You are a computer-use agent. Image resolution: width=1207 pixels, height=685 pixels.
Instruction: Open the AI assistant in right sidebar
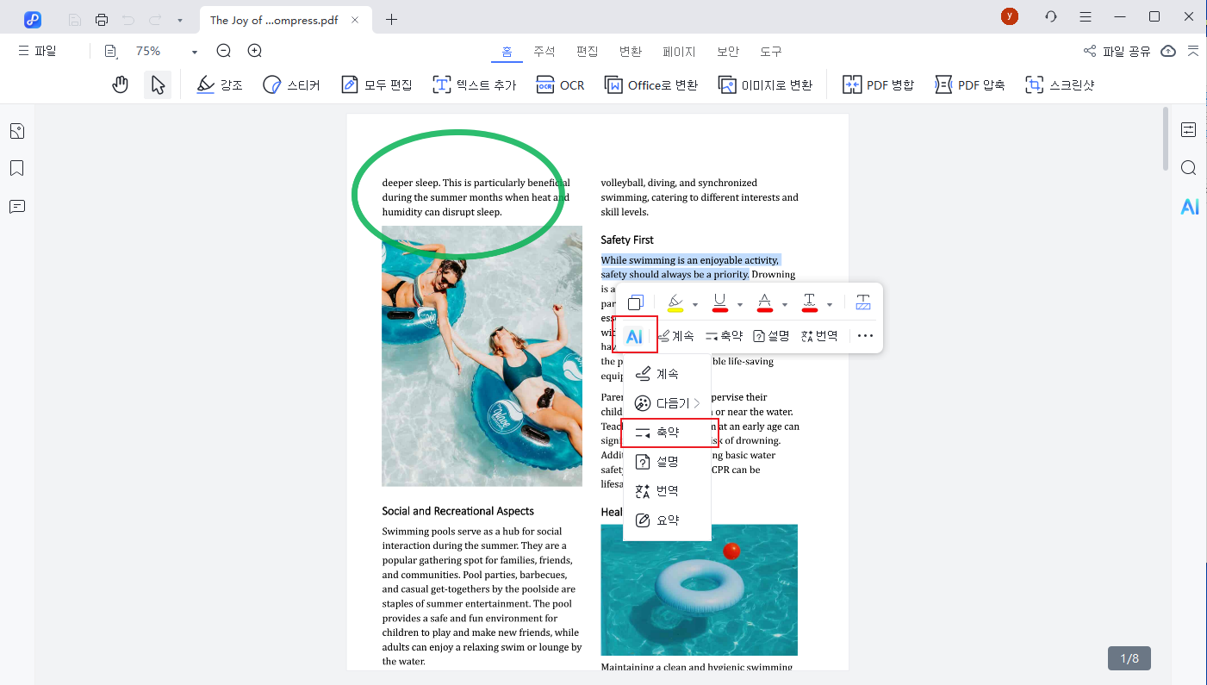(1189, 207)
